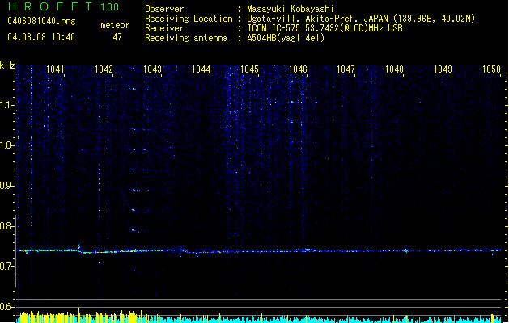The image size is (509, 323).
Task: Click the 1043 time axis marker
Action: pos(152,69)
